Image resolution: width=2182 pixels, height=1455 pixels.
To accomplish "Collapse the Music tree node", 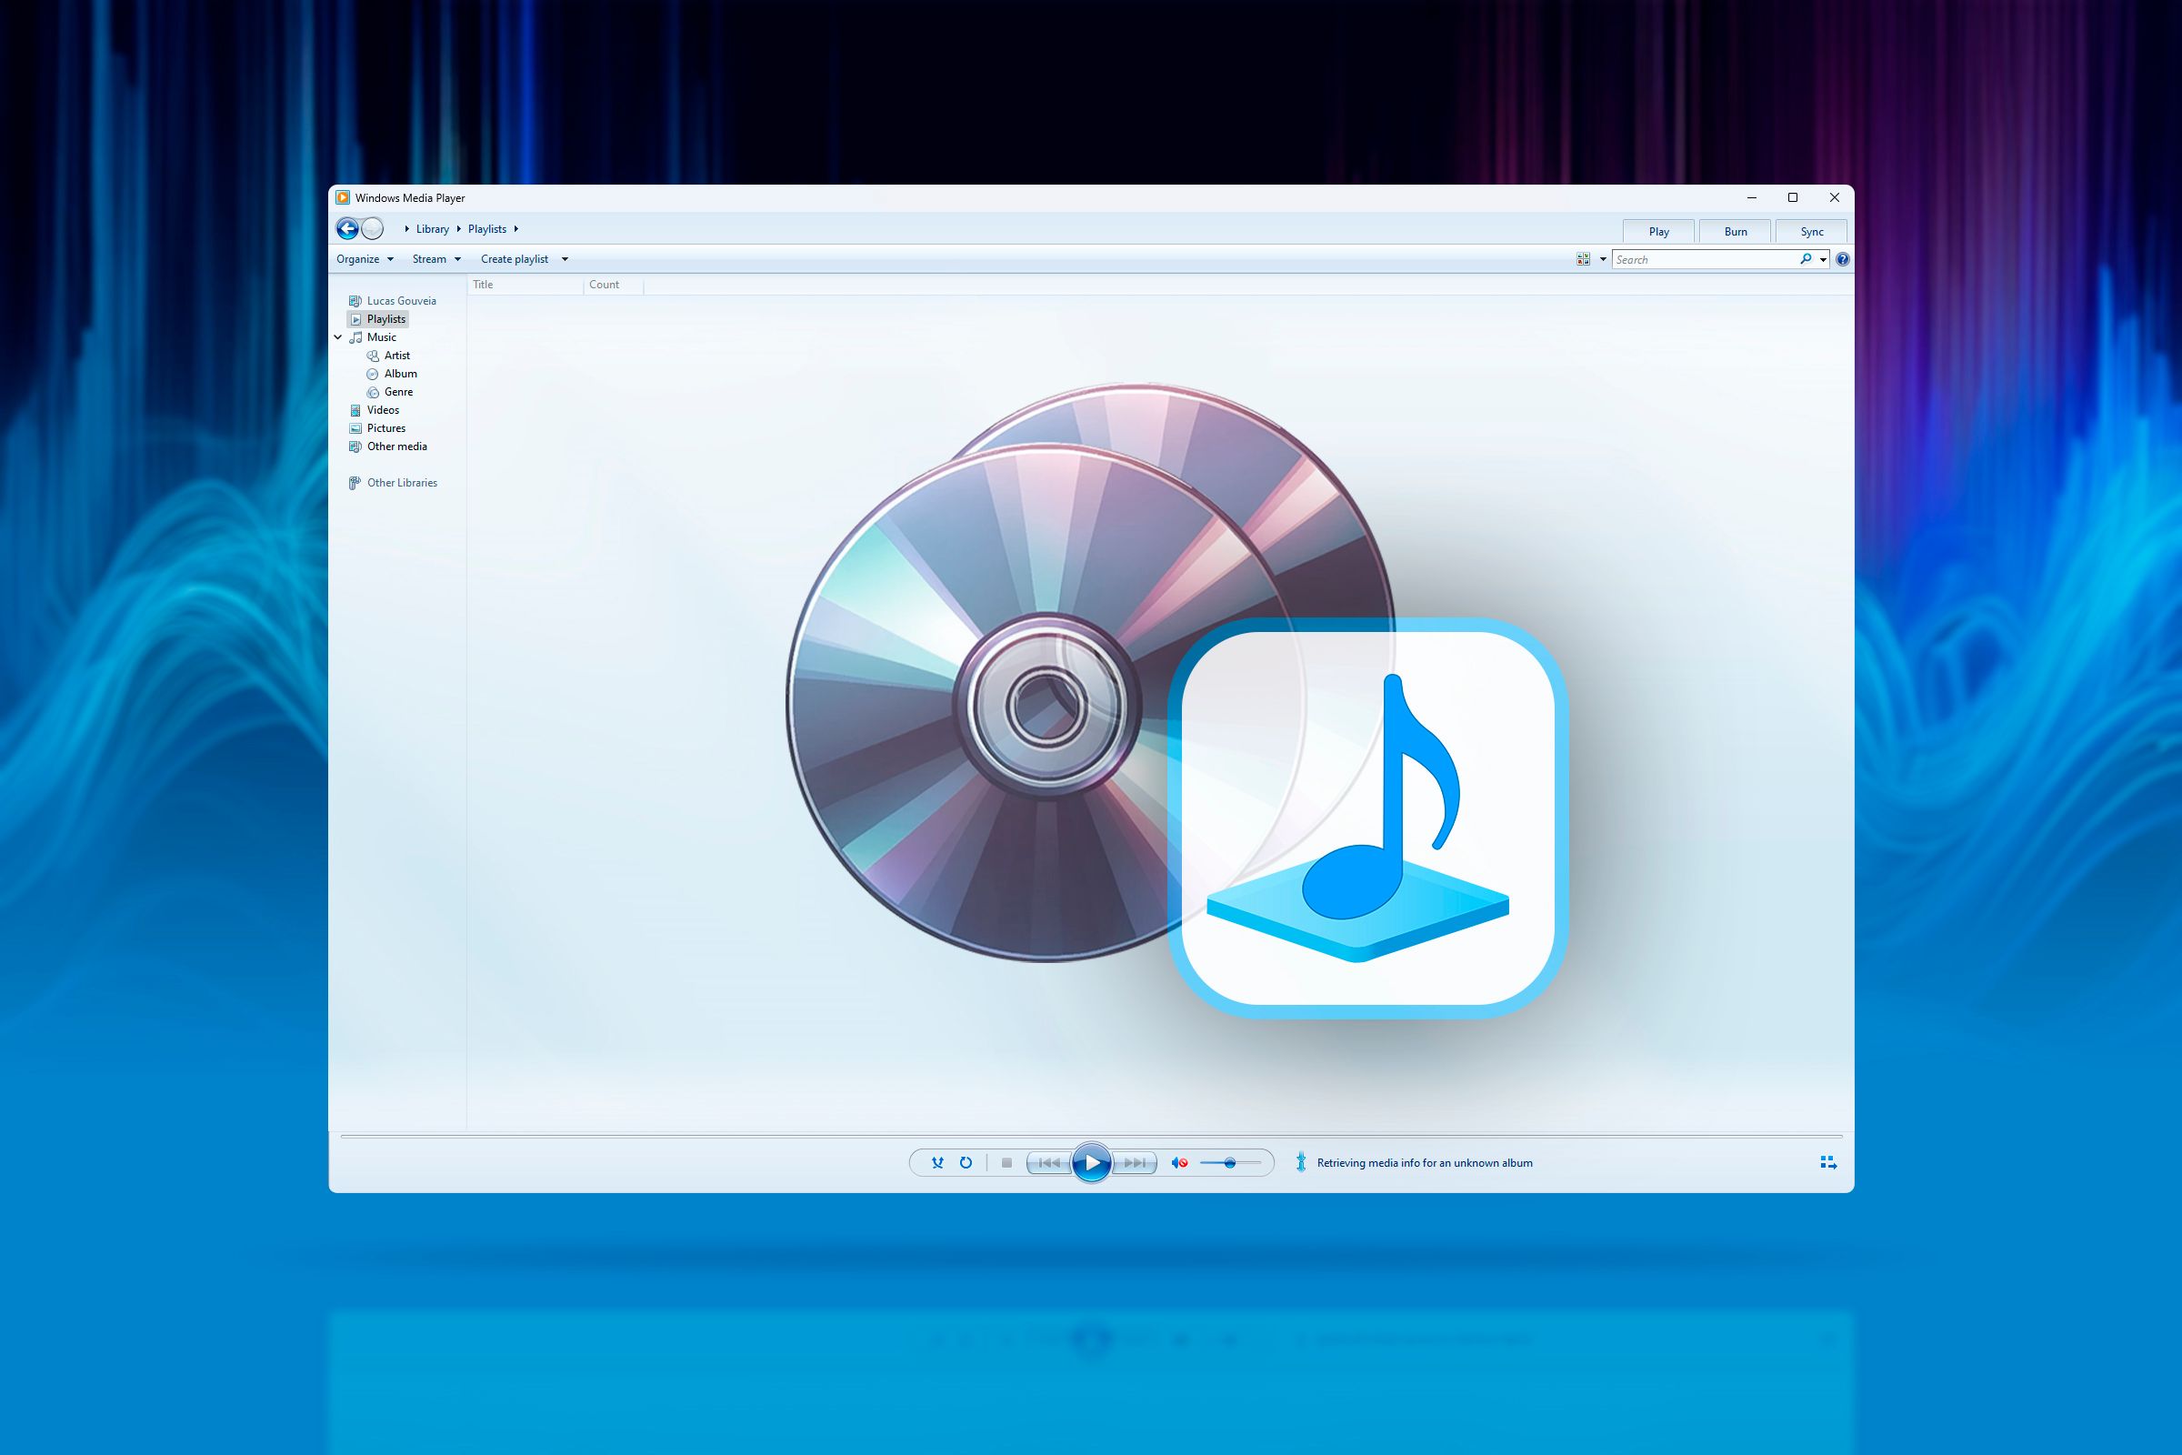I will (x=337, y=336).
